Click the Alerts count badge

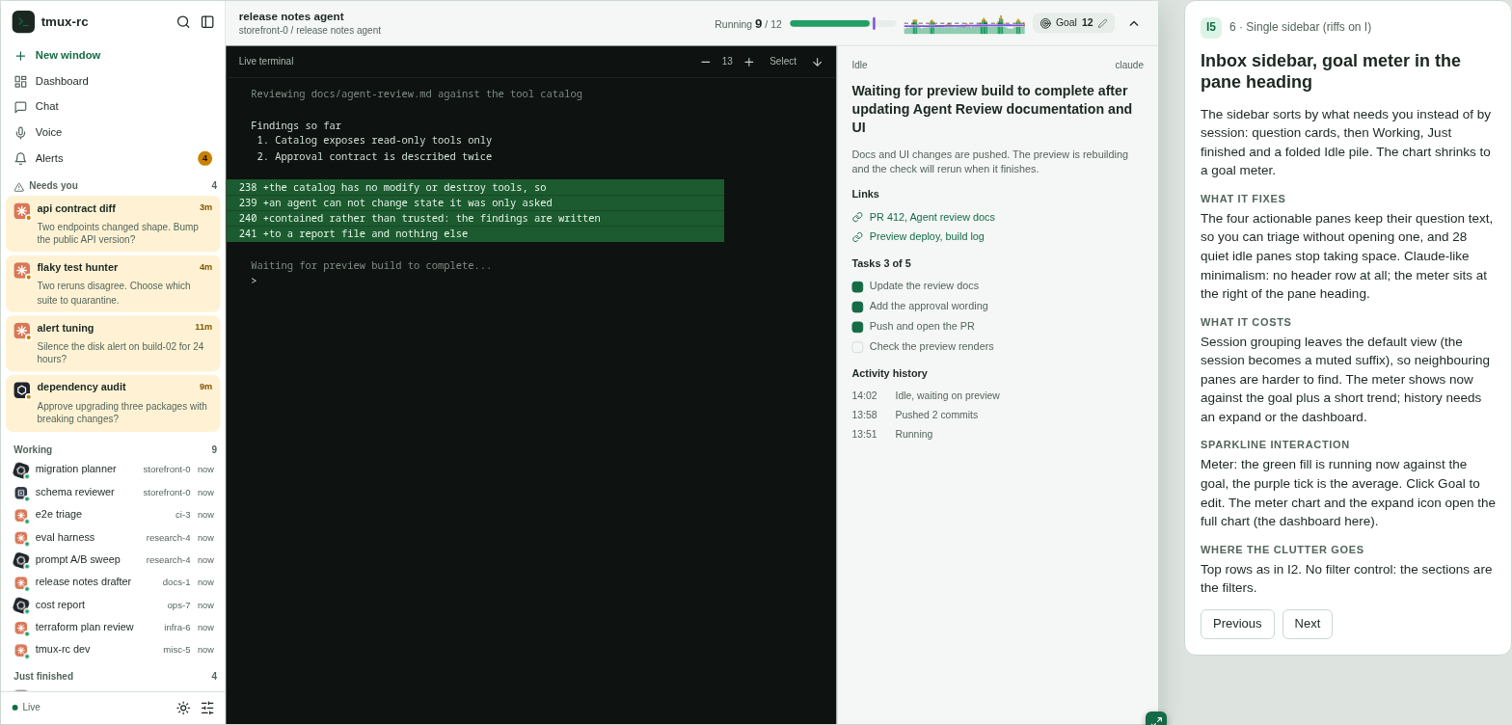pos(205,158)
